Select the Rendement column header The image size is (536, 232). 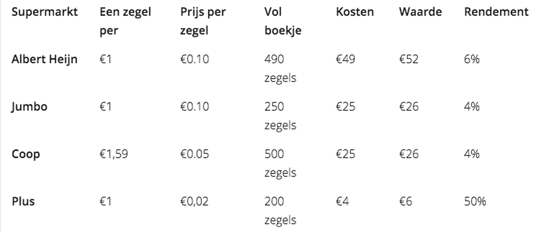pos(496,12)
